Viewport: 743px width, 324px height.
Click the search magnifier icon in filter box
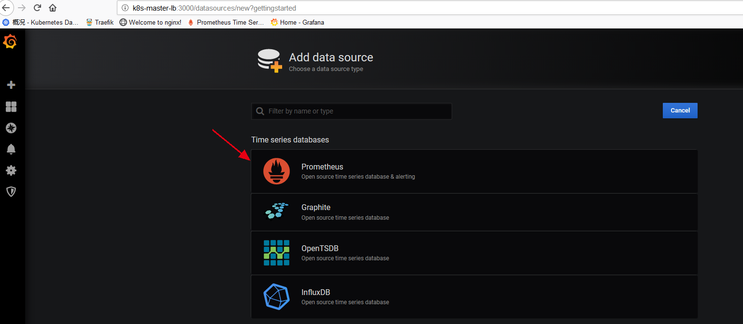[x=260, y=111]
